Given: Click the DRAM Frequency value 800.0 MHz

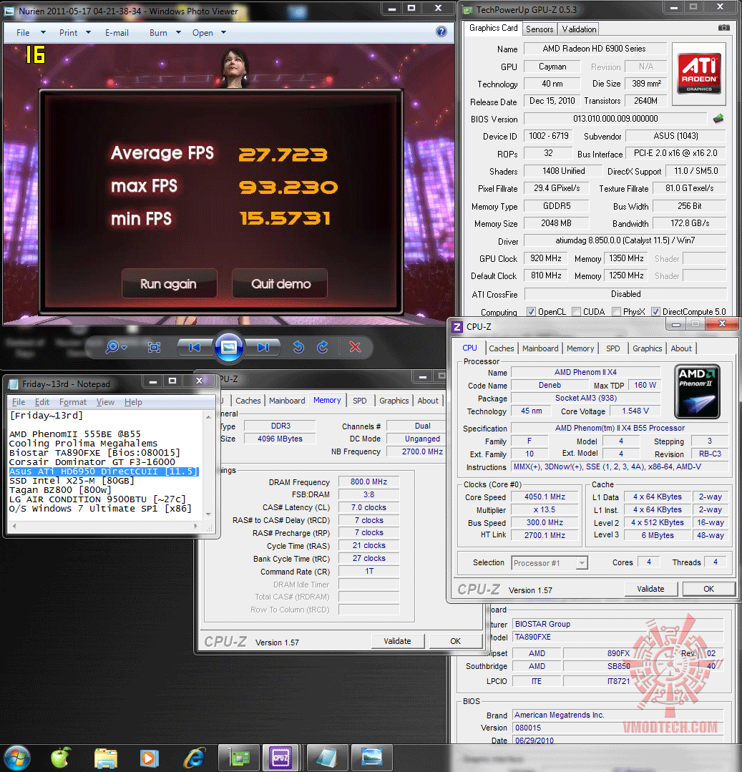Looking at the screenshot, I should pyautogui.click(x=368, y=482).
